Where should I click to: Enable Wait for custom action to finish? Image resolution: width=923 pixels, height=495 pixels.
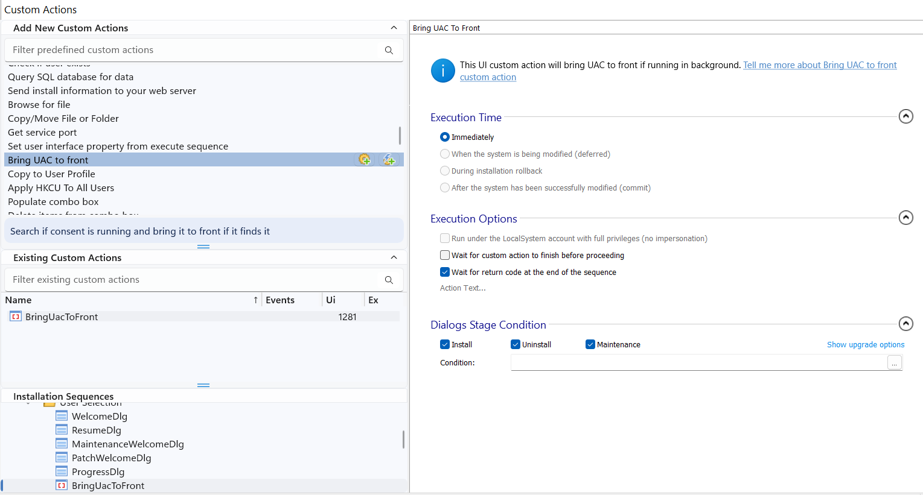click(445, 255)
